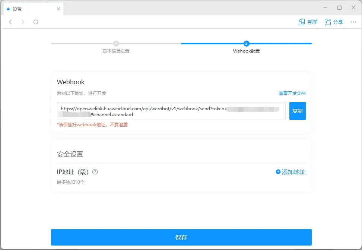Minimize the settings window

pyautogui.click(x=325, y=7)
